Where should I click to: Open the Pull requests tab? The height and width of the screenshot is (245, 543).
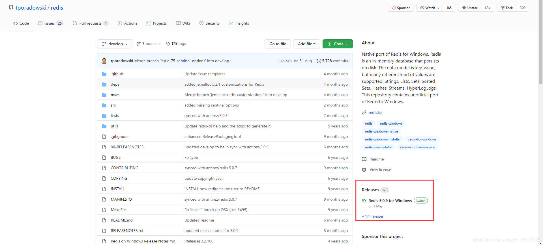(x=91, y=23)
